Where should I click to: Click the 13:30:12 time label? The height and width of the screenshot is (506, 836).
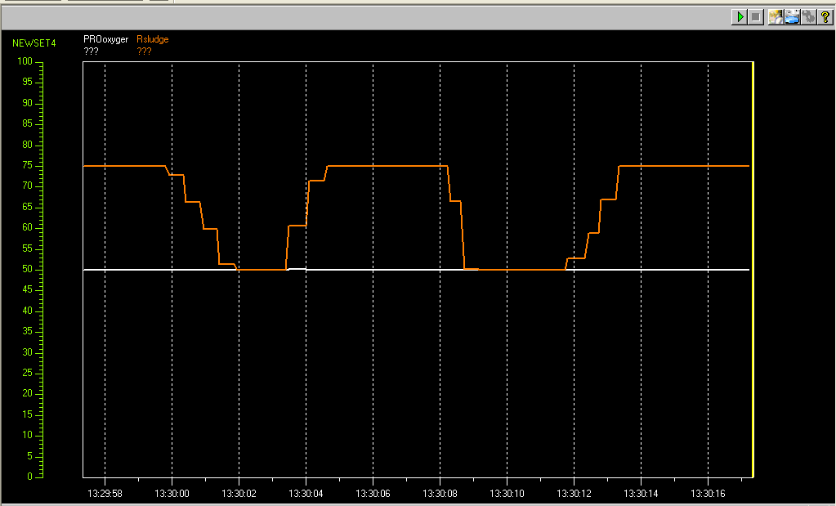(574, 494)
